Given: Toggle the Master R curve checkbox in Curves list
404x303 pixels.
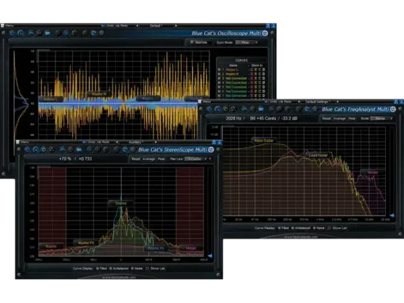Looking at the screenshot, I should pos(220,74).
